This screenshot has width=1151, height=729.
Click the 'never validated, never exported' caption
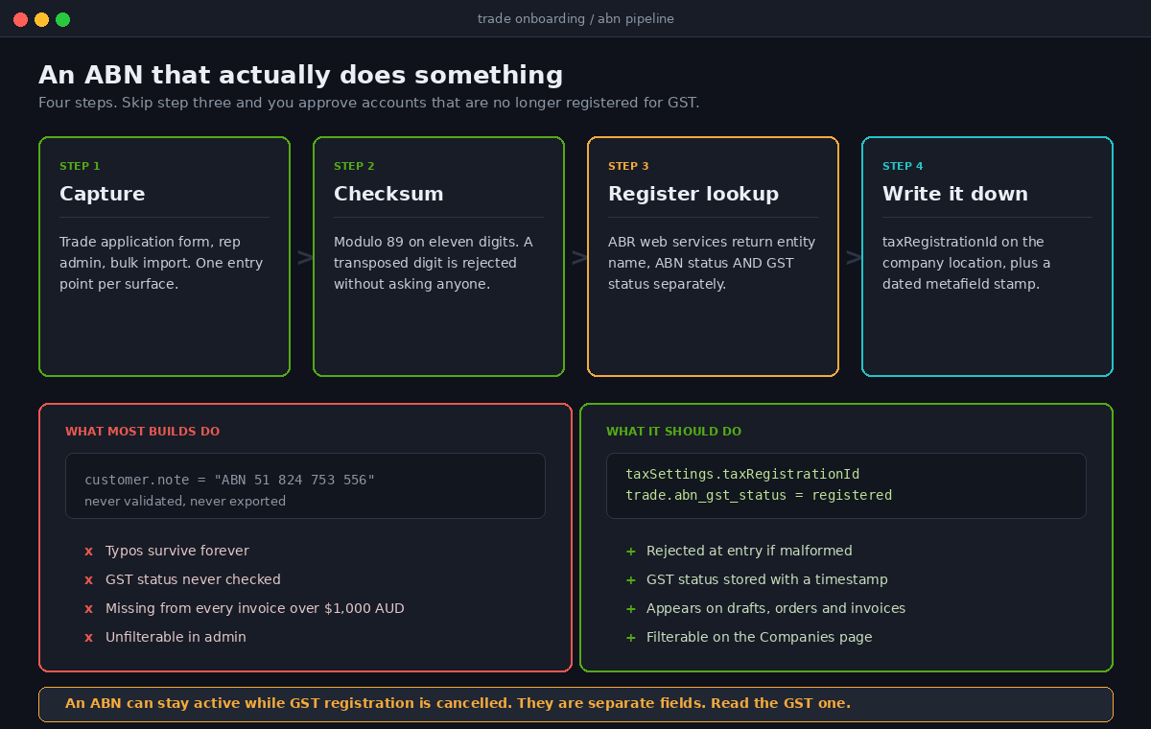coord(185,501)
